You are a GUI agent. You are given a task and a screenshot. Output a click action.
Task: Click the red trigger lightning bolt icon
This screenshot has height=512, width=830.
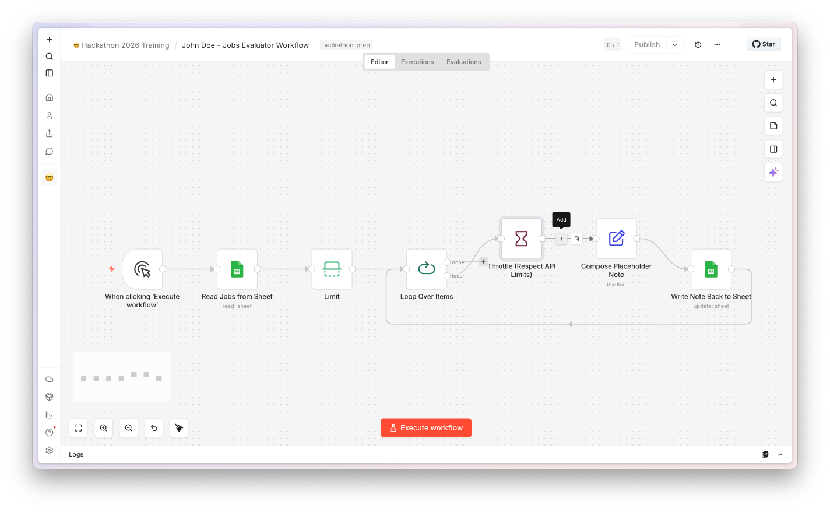pyautogui.click(x=112, y=269)
